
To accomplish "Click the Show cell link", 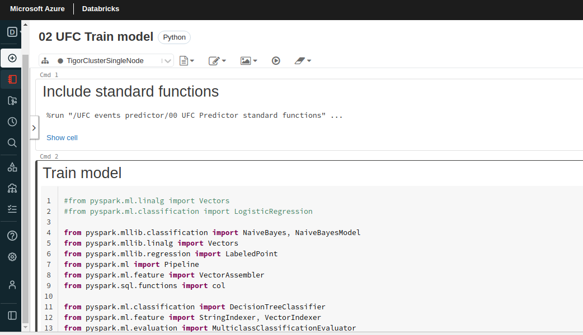I will (62, 138).
